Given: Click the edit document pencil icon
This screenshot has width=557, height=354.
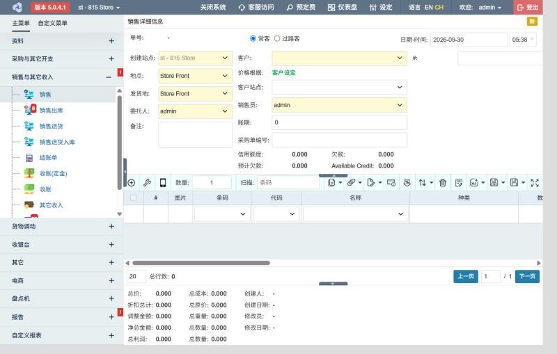Looking at the screenshot, I should click(371, 183).
